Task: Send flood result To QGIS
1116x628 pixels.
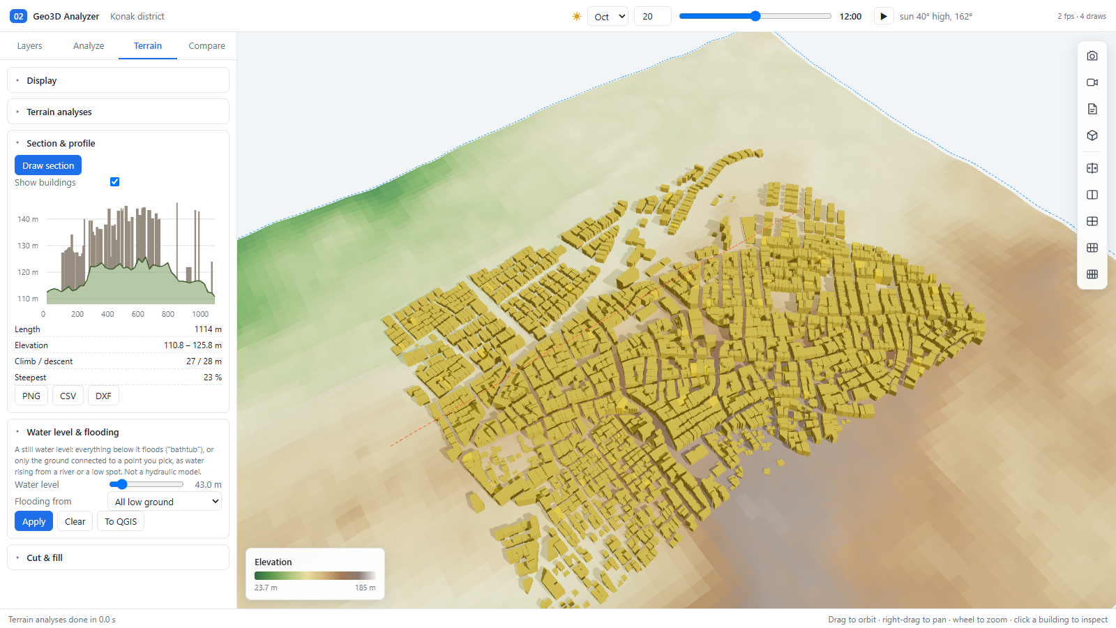Action: pyautogui.click(x=121, y=521)
